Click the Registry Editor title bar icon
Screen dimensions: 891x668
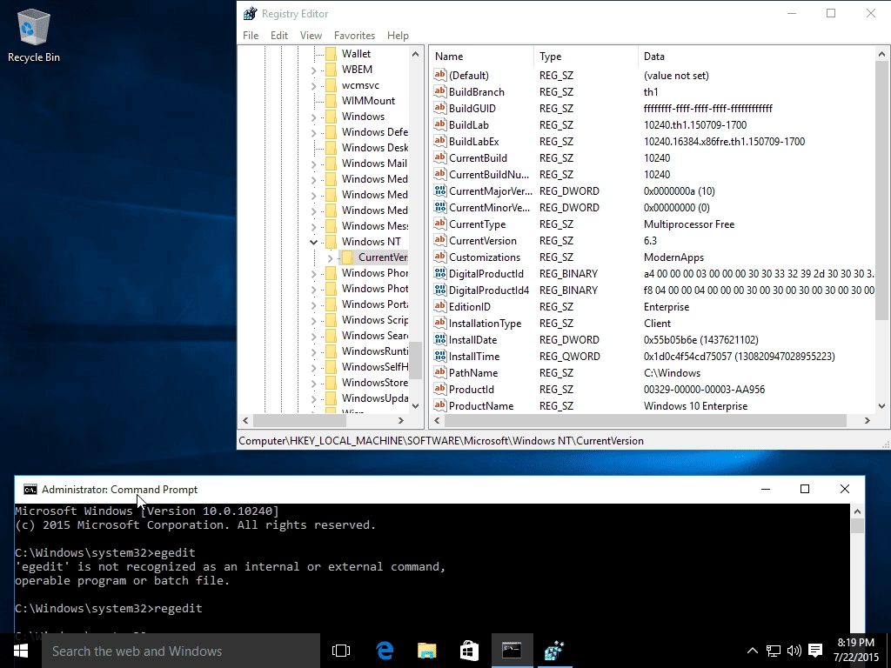click(250, 14)
